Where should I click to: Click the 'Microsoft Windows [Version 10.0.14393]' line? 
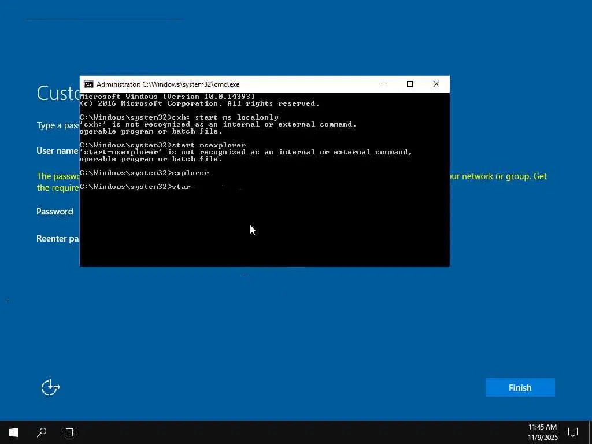click(x=168, y=97)
